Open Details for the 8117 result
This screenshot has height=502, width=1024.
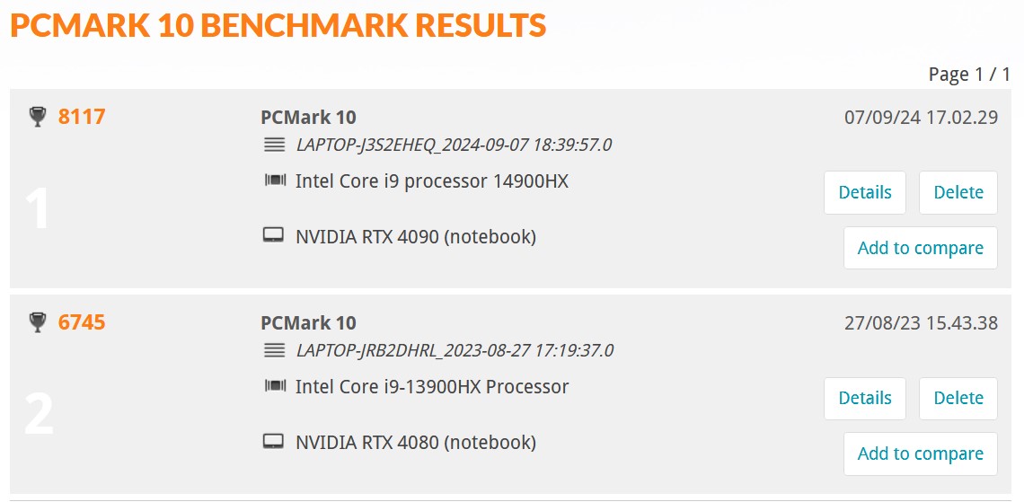(865, 192)
